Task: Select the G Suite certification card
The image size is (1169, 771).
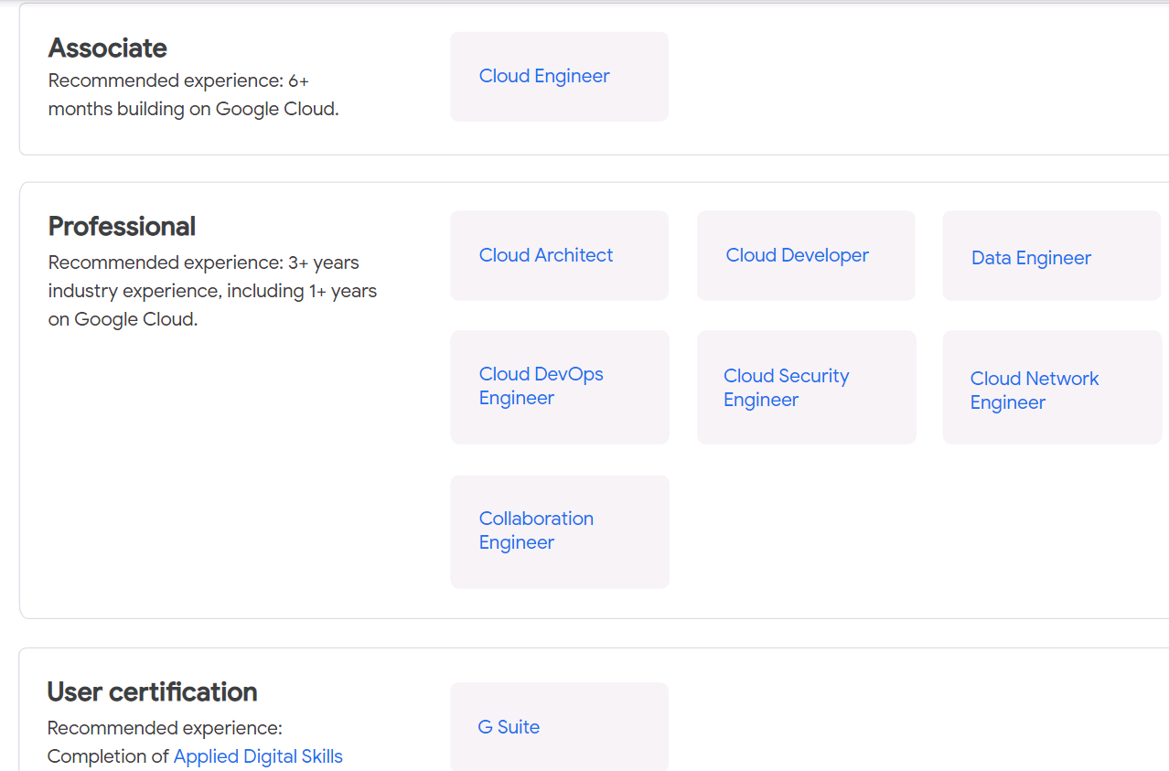Action: (559, 727)
